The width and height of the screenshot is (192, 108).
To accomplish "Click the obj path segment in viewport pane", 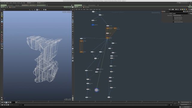I will click(7, 7).
